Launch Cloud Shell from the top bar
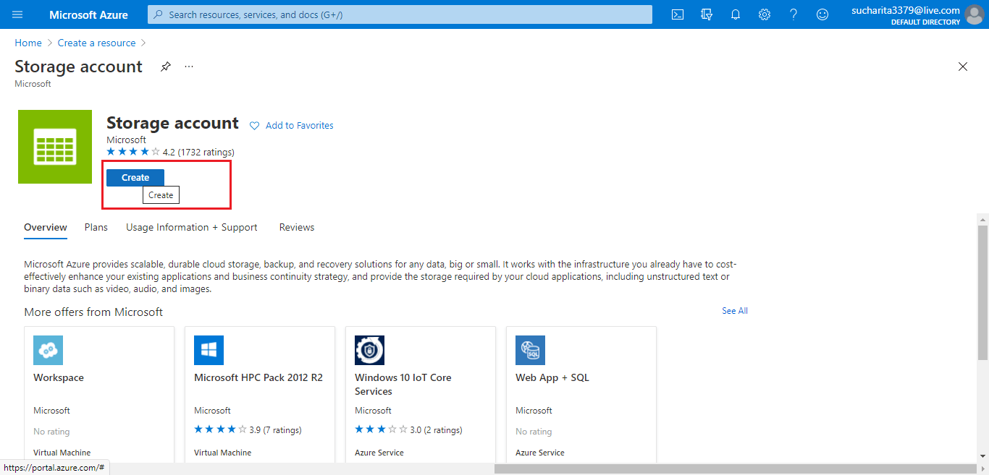989x475 pixels. (678, 14)
